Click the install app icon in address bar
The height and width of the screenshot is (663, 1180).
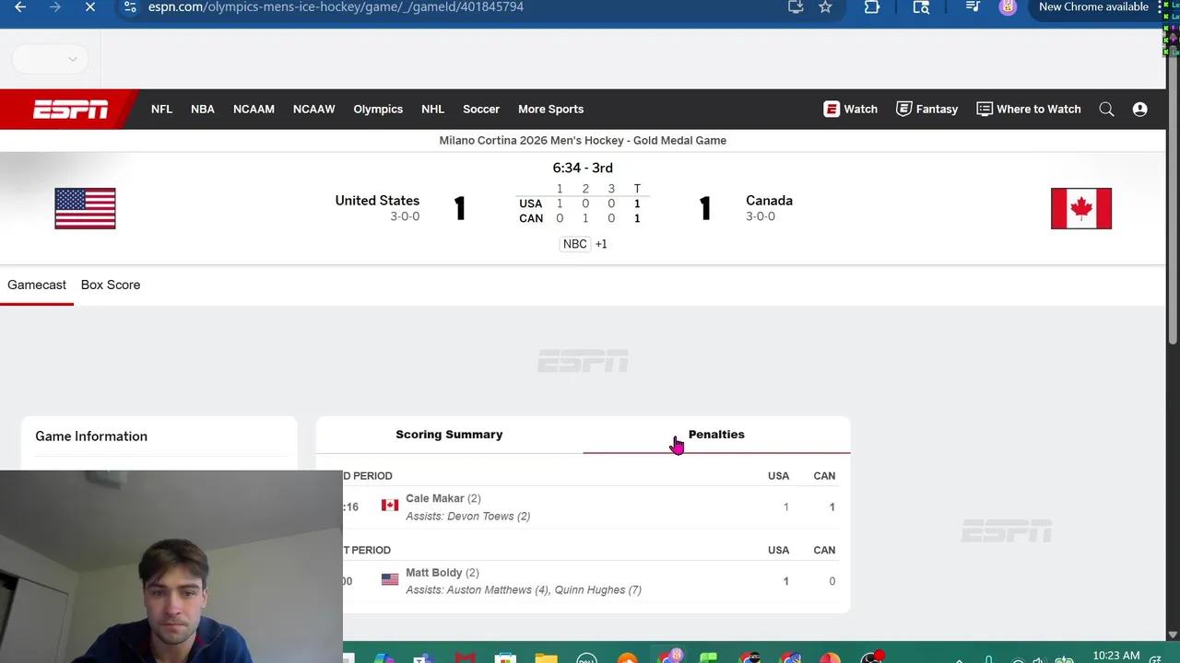coord(796,6)
